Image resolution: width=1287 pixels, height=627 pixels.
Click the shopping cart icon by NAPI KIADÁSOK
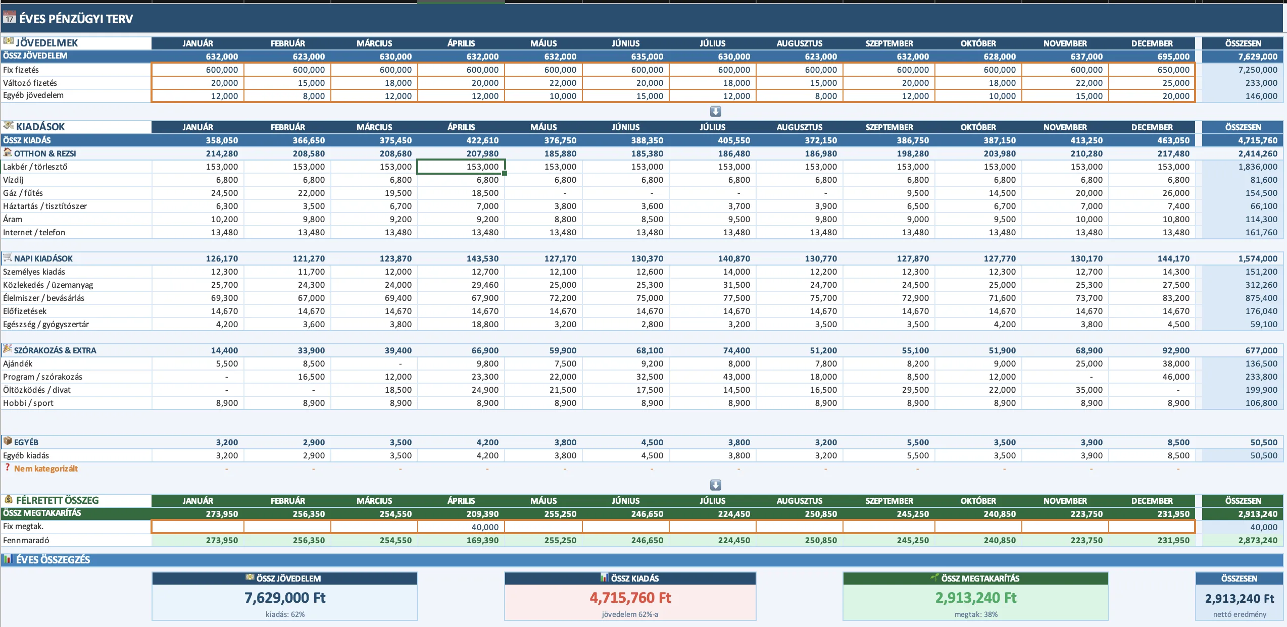click(x=8, y=257)
